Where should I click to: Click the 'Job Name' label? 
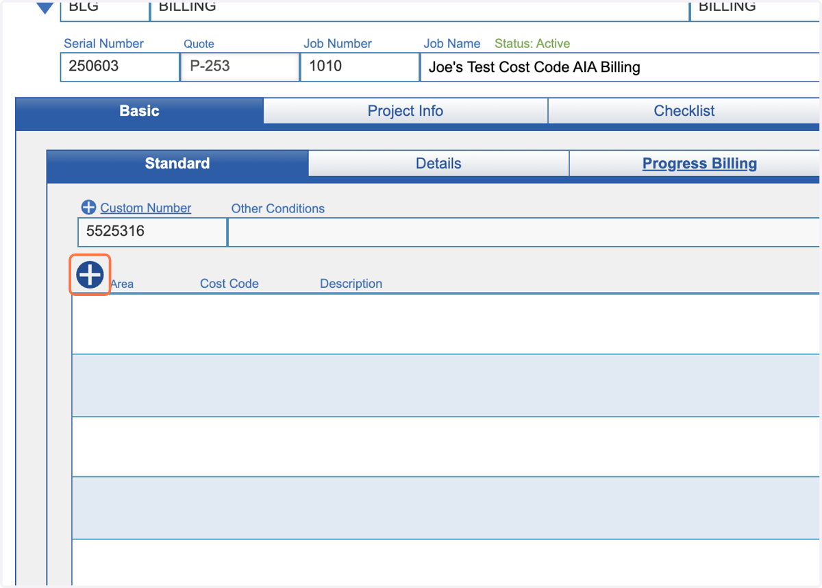click(452, 44)
